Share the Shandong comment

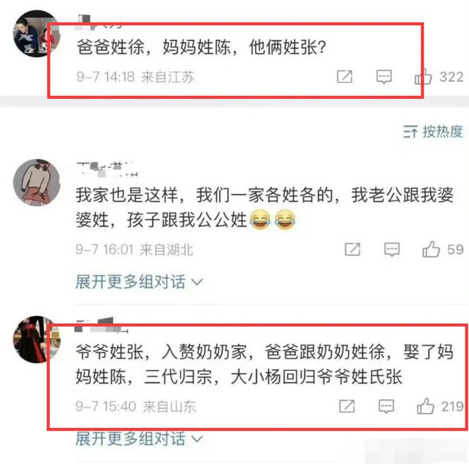[x=347, y=406]
